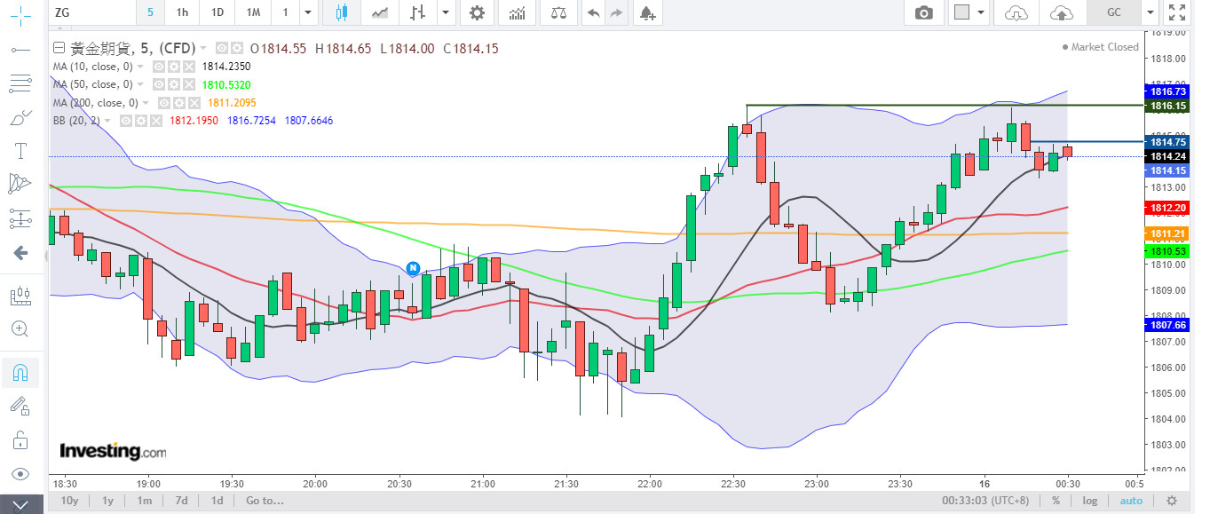Set date range to 1m
This screenshot has height=514, width=1210.
pos(144,500)
